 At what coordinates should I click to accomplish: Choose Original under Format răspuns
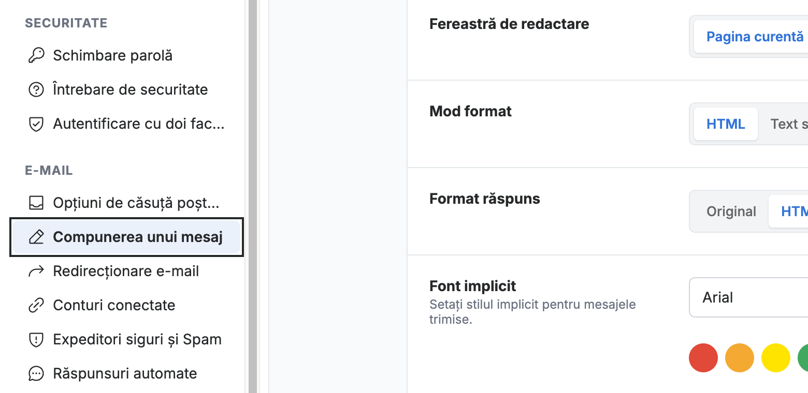pyautogui.click(x=731, y=211)
